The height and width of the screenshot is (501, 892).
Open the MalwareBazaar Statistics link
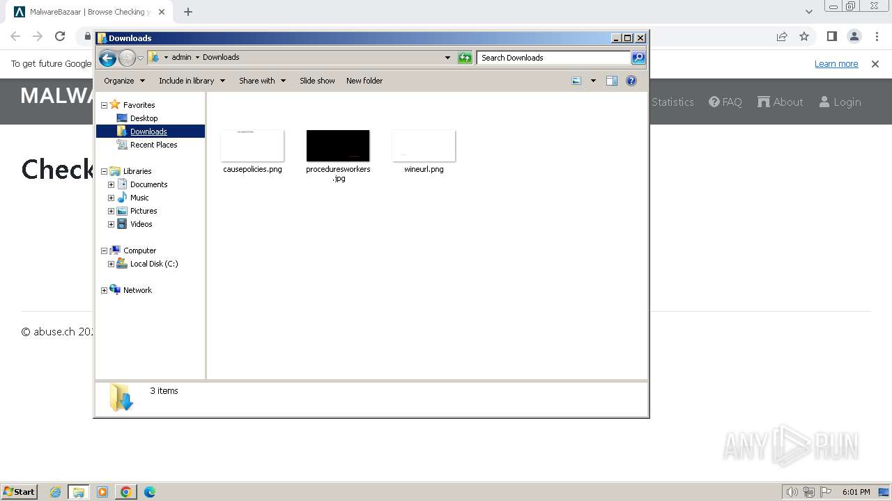click(x=672, y=102)
